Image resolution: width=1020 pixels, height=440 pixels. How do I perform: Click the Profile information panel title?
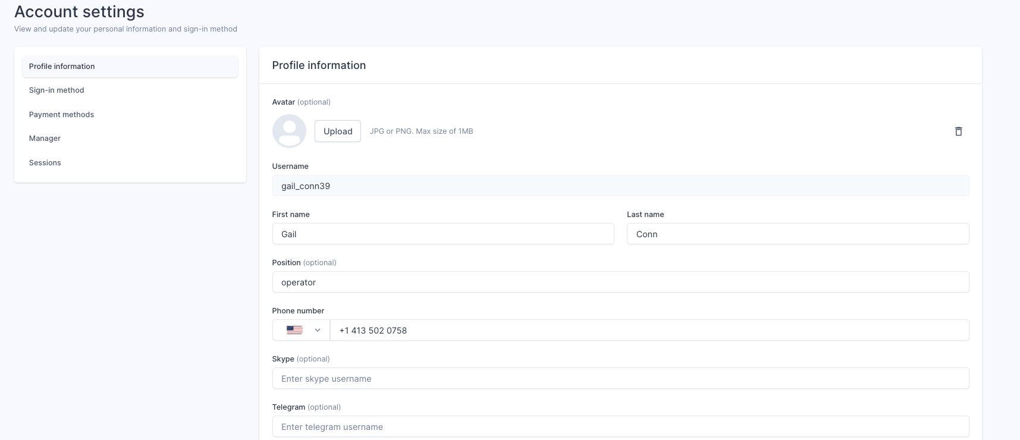click(x=319, y=65)
